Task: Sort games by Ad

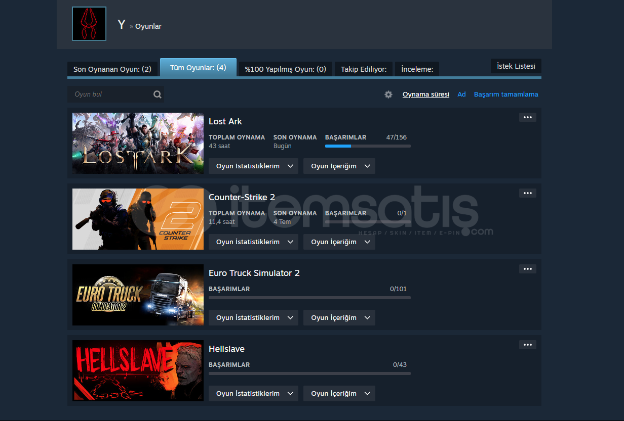Action: click(x=461, y=95)
